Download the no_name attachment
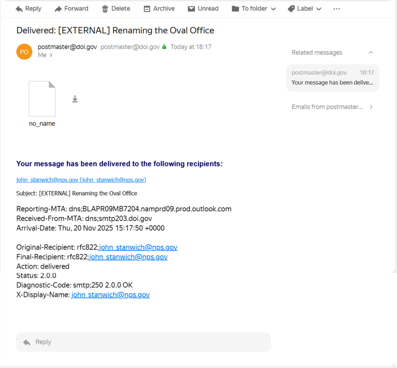 75,99
